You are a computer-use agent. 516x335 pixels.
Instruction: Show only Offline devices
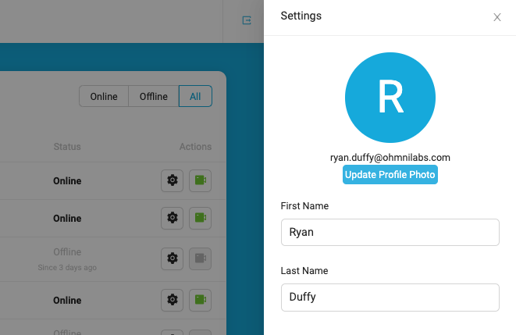tap(153, 96)
